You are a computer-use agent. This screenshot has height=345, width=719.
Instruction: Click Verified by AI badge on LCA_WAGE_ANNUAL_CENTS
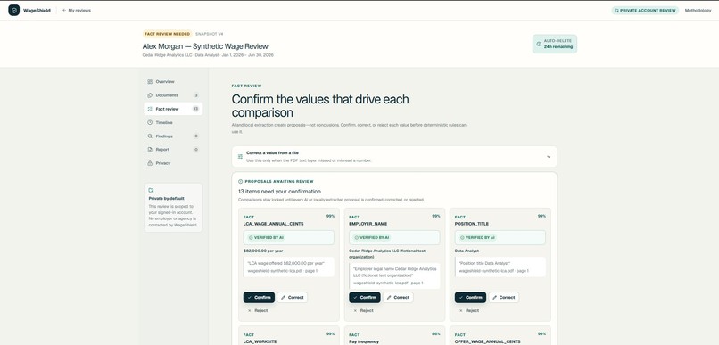point(266,238)
